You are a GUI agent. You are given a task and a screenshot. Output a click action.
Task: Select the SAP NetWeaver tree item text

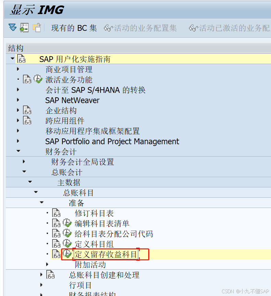72,100
